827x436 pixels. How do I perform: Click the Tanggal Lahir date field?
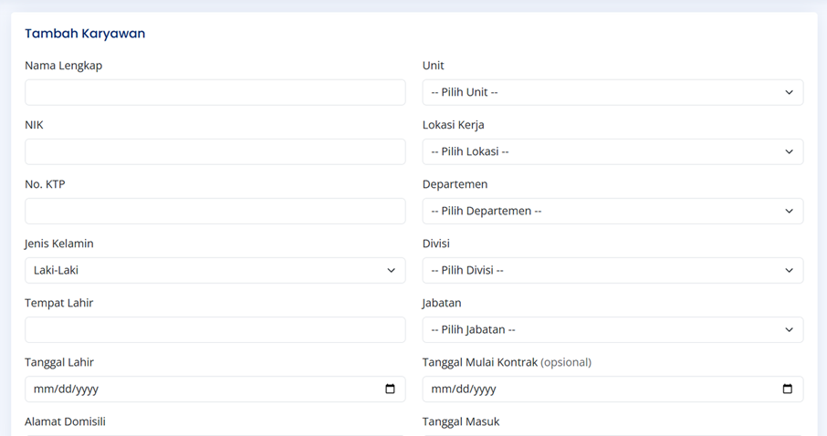[215, 389]
